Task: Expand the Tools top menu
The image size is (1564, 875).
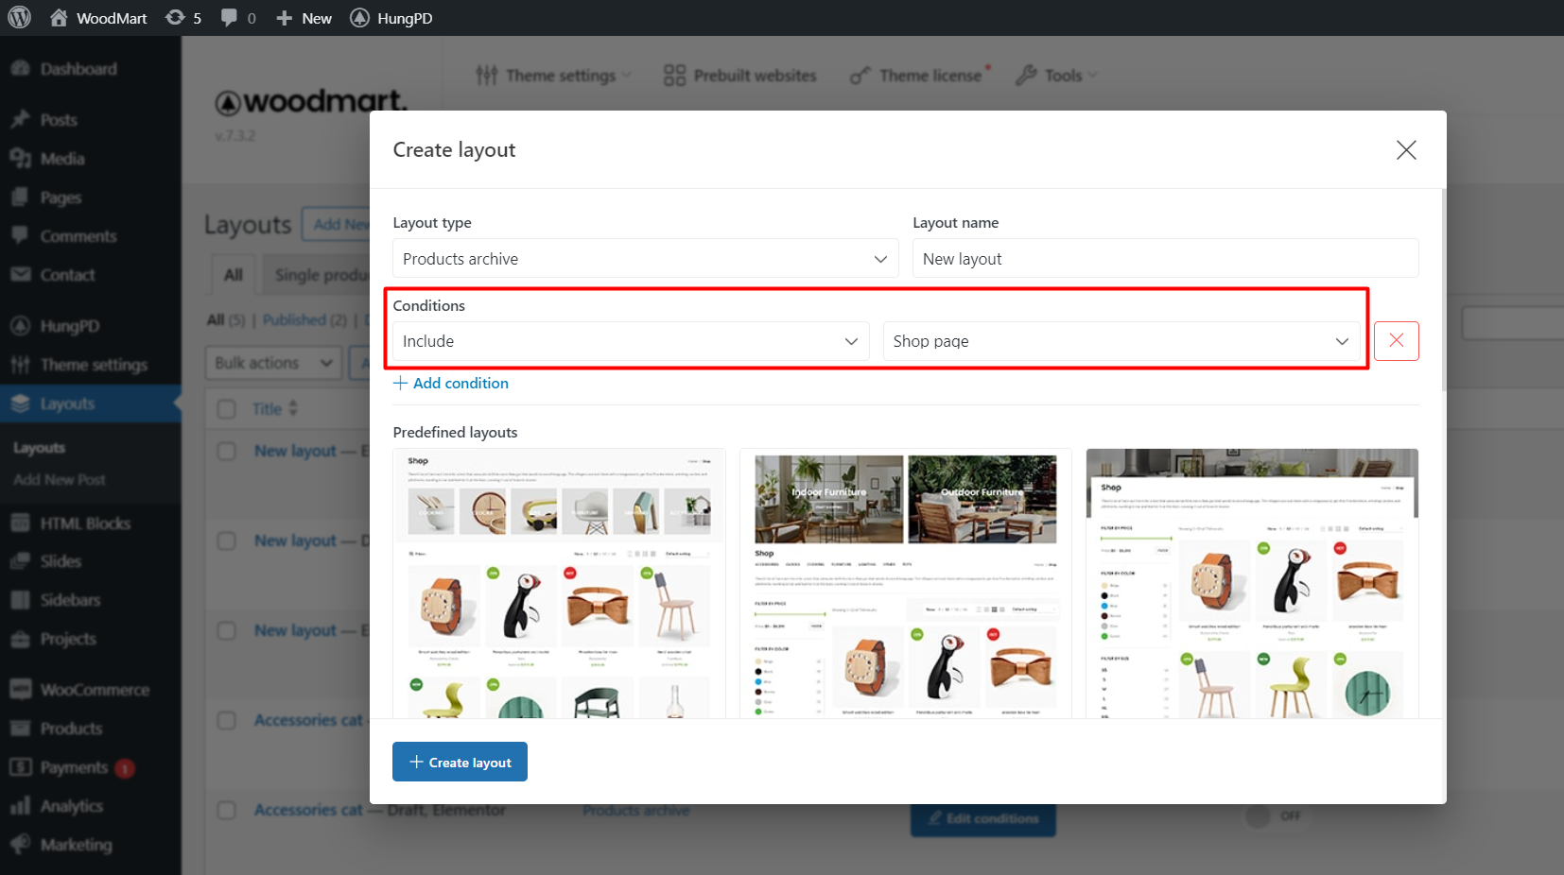Action: click(1057, 76)
